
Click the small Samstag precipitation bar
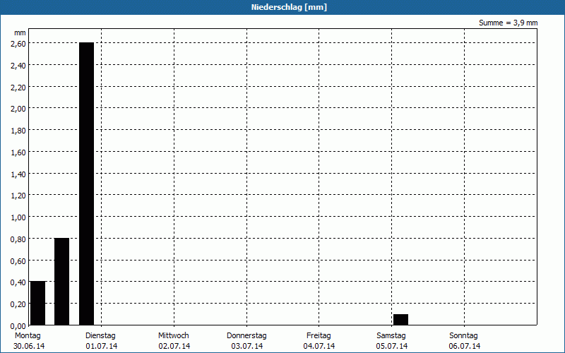400,320
